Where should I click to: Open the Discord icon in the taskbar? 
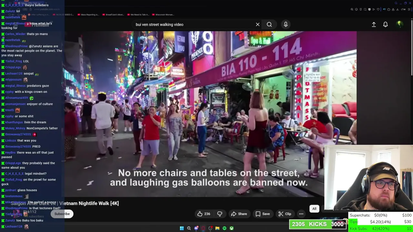(196, 228)
